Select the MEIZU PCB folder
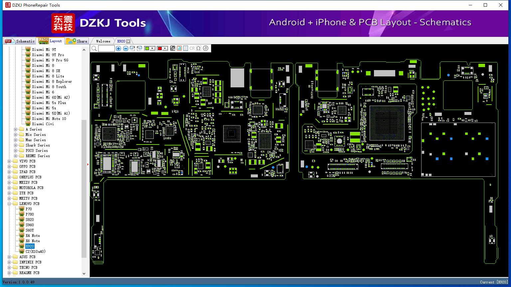This screenshot has width=511, height=287. [x=28, y=182]
